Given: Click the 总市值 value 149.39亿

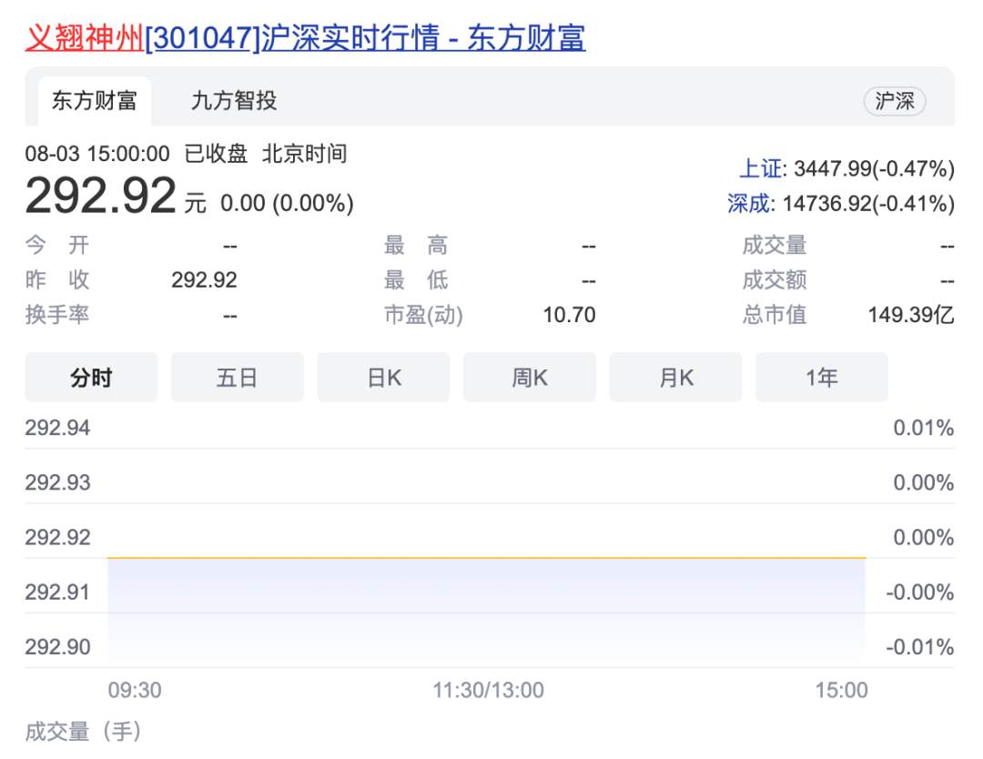Looking at the screenshot, I should (910, 316).
